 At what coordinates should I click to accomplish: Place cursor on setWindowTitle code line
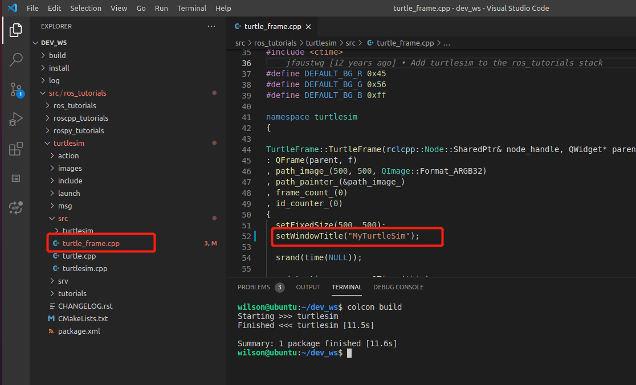pos(347,236)
